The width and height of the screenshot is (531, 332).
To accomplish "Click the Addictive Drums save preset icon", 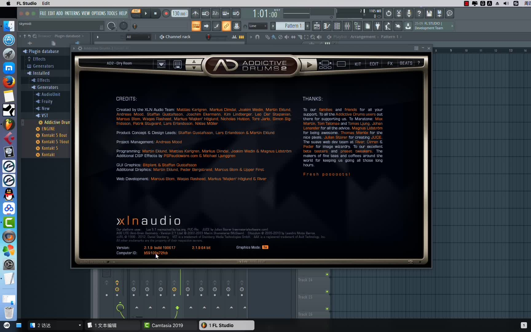I will pos(178,64).
